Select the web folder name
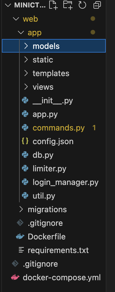115x292 pixels. [30, 19]
